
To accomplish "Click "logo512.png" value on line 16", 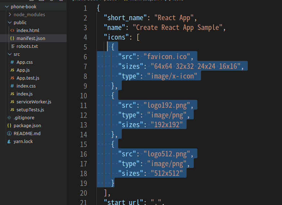I will click(167, 154).
